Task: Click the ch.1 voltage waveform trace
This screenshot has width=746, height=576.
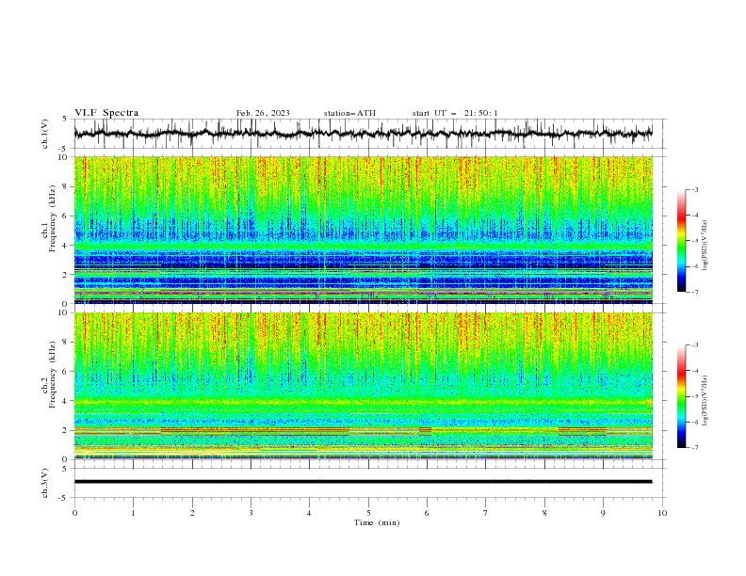Action: click(x=363, y=134)
